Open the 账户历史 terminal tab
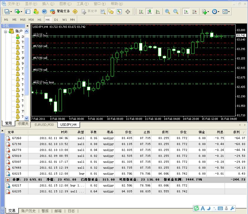The width and height of the screenshot is (248, 214). tap(28, 211)
